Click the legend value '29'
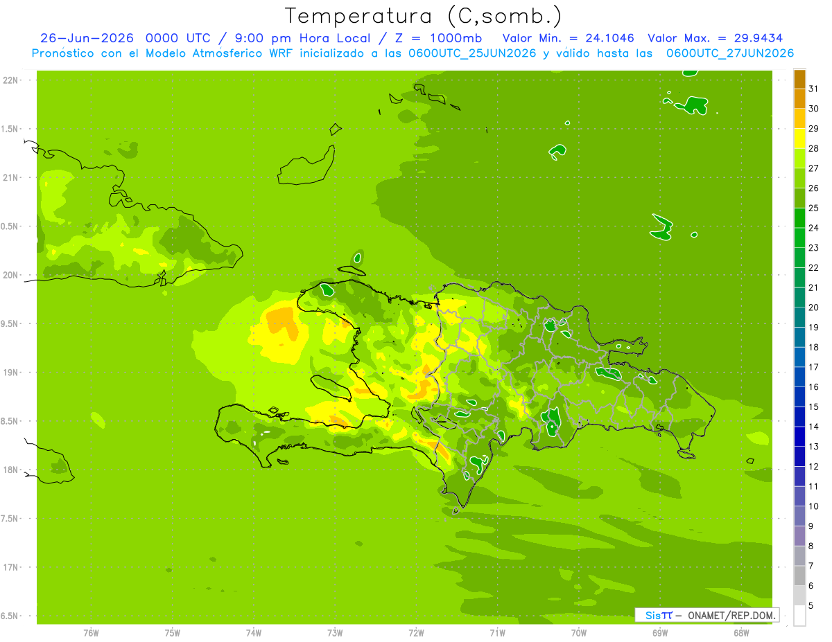The image size is (832, 642). point(814,129)
